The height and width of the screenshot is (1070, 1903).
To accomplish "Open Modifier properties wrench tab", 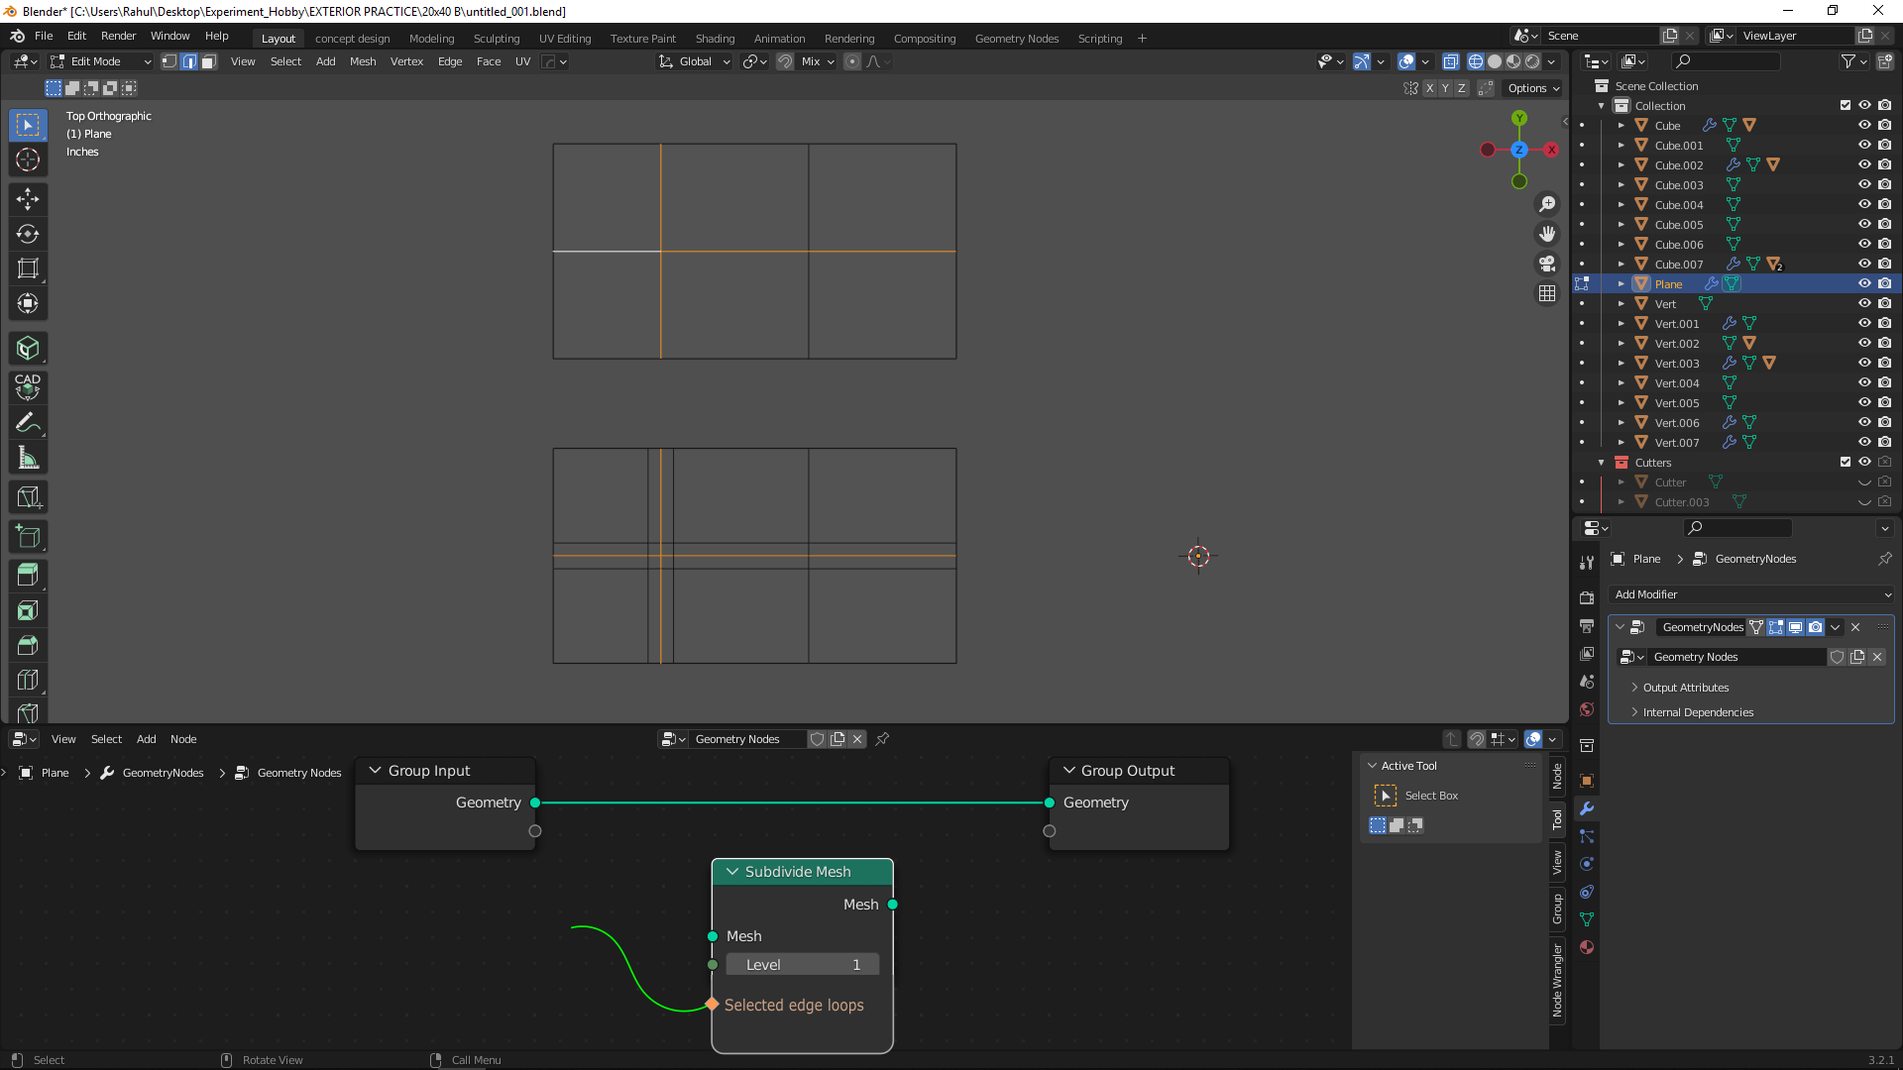I will click(1587, 808).
